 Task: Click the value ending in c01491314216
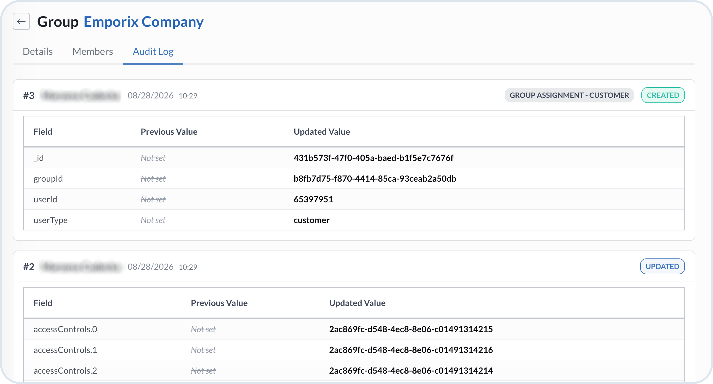tap(411, 350)
